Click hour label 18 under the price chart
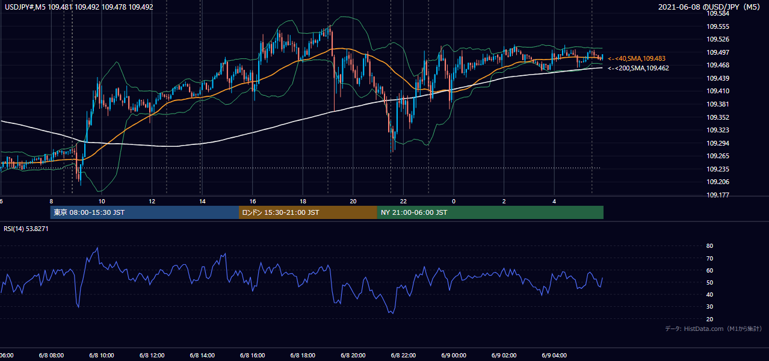Image resolution: width=769 pixels, height=361 pixels. [303, 201]
